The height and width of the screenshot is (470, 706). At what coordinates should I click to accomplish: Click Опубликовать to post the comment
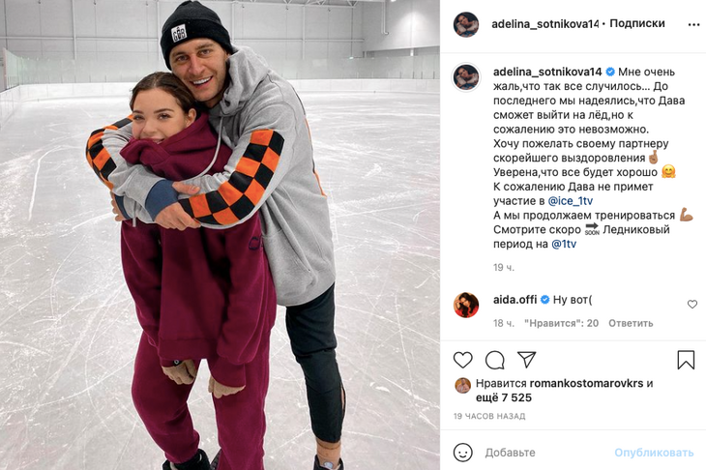654,453
